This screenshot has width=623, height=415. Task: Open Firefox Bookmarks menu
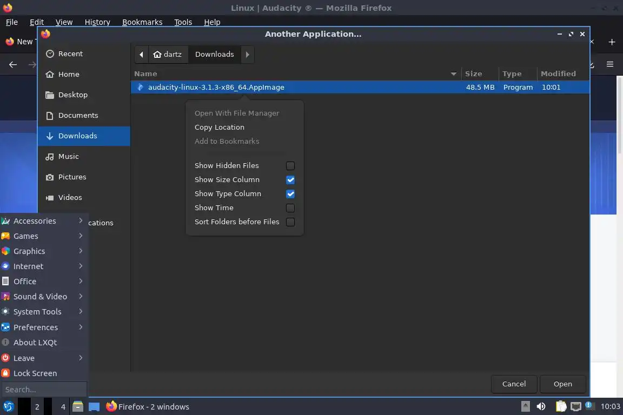[x=142, y=22]
